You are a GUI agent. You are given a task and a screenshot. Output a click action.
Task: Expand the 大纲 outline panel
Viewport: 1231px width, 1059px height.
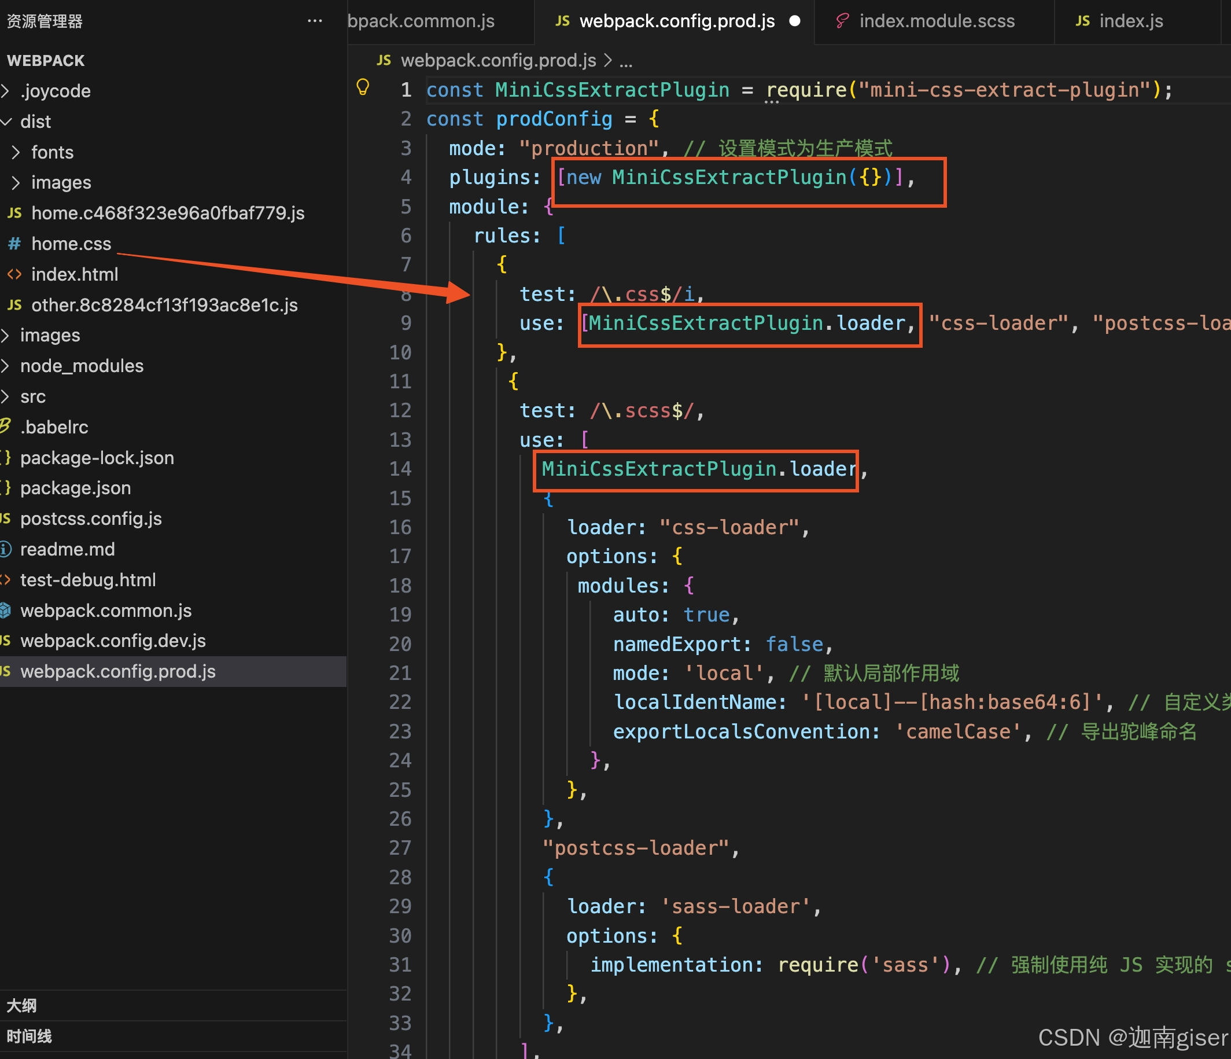(22, 1006)
